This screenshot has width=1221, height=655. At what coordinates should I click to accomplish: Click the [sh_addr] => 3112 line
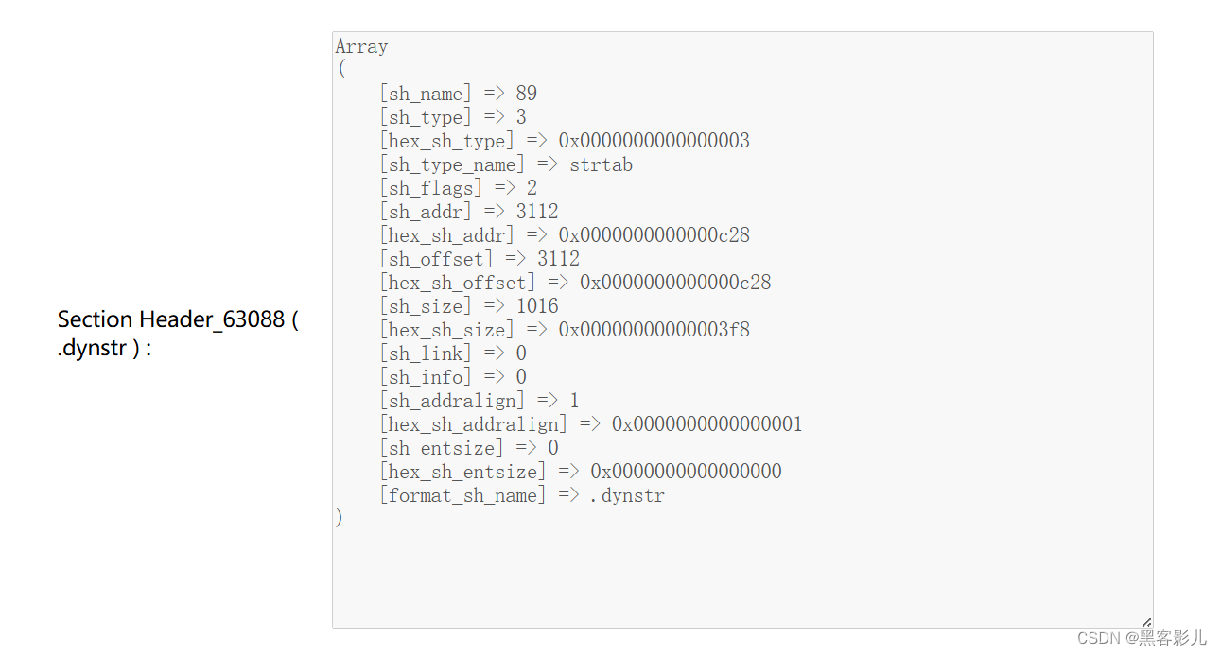click(468, 212)
